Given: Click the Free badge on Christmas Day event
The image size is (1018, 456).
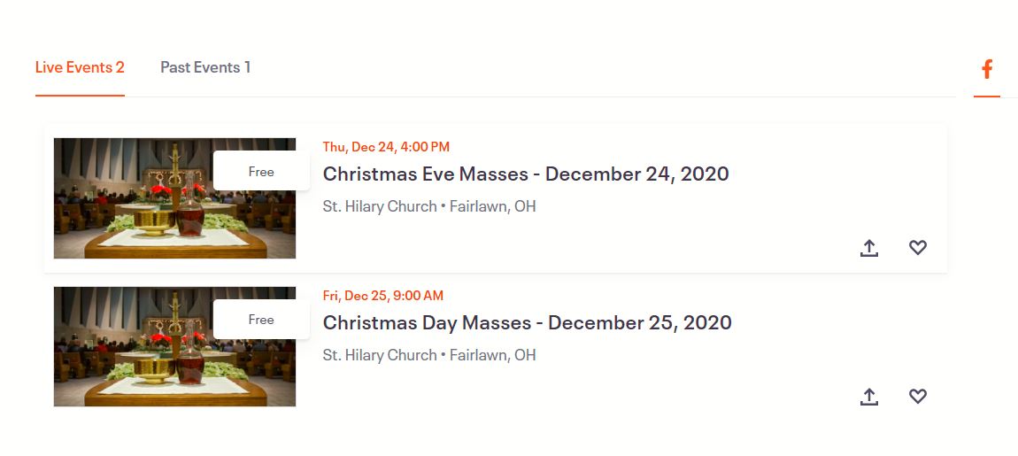Looking at the screenshot, I should [261, 320].
